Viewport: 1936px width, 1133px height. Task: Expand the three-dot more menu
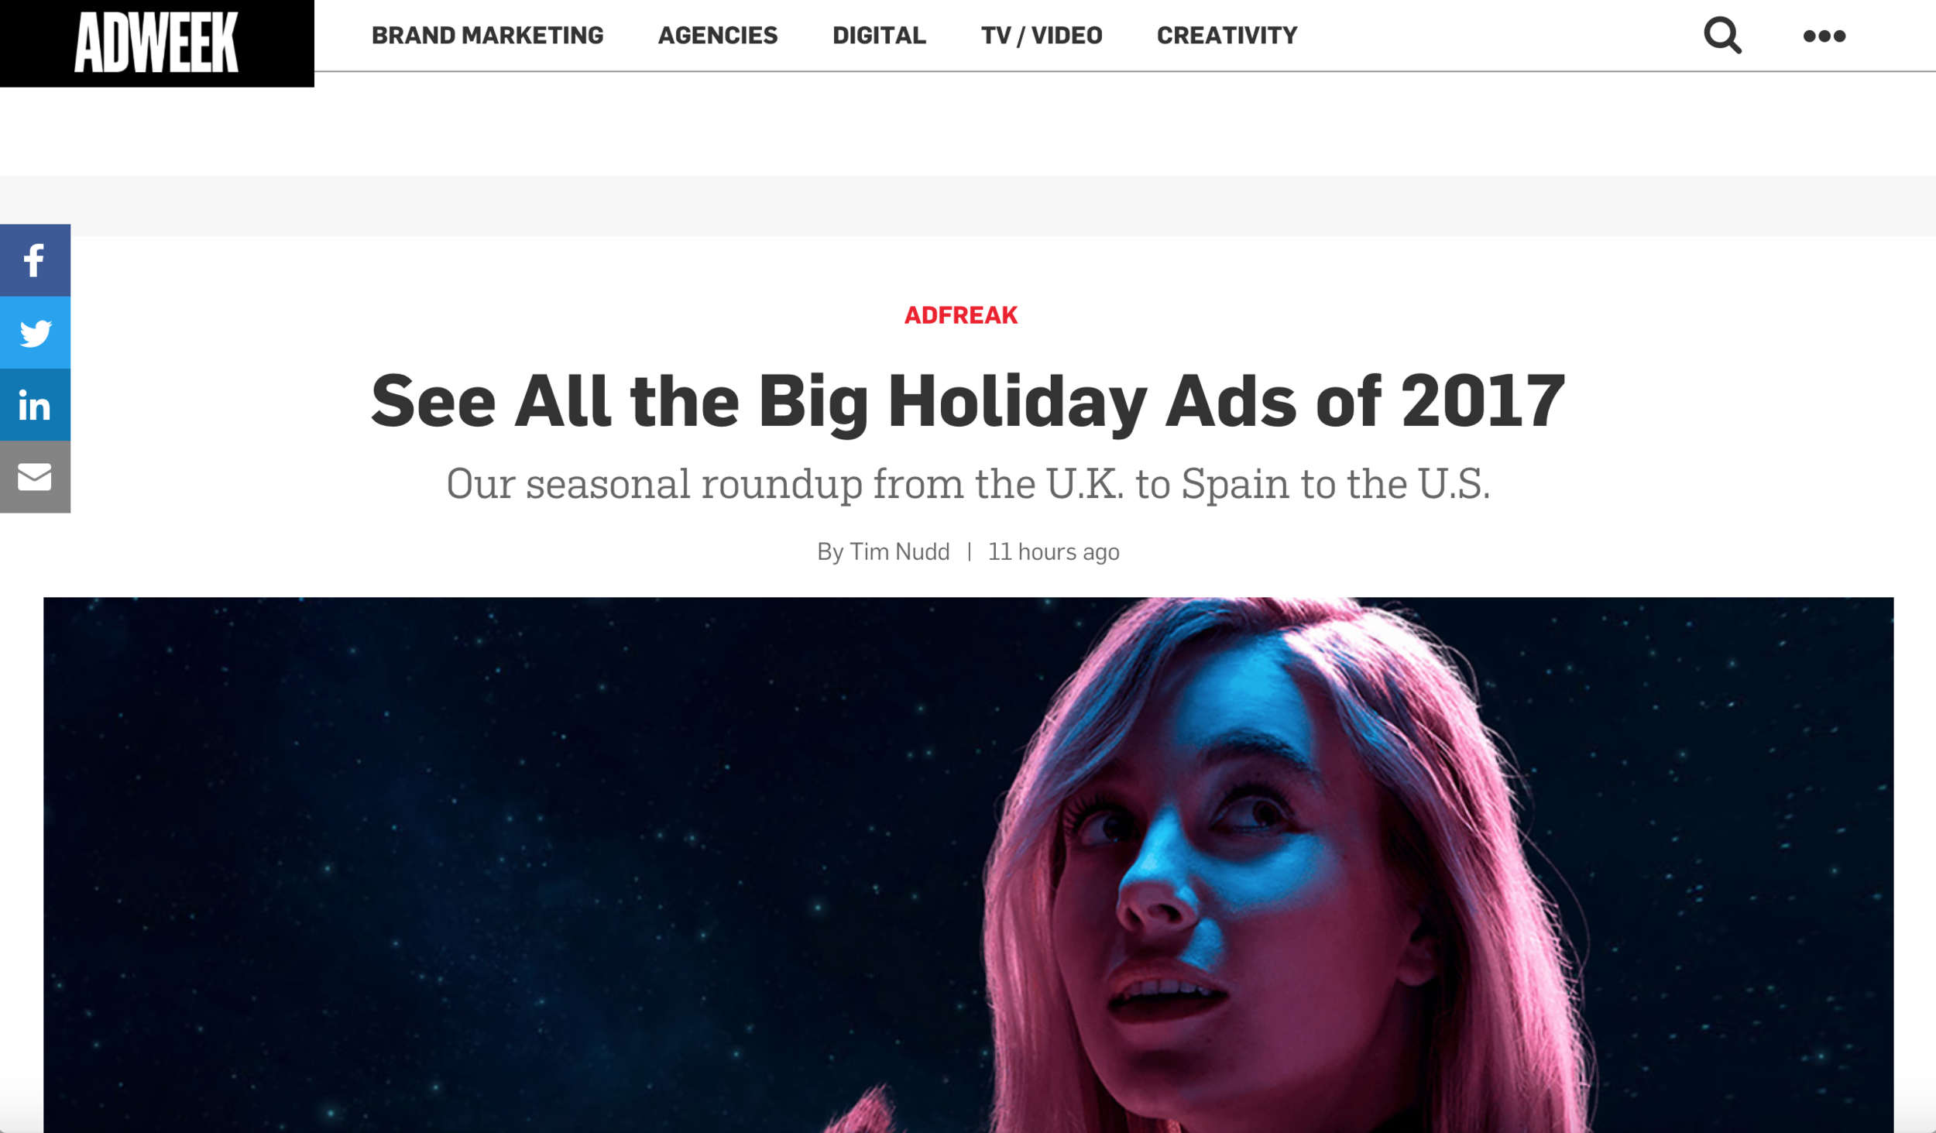pos(1824,36)
